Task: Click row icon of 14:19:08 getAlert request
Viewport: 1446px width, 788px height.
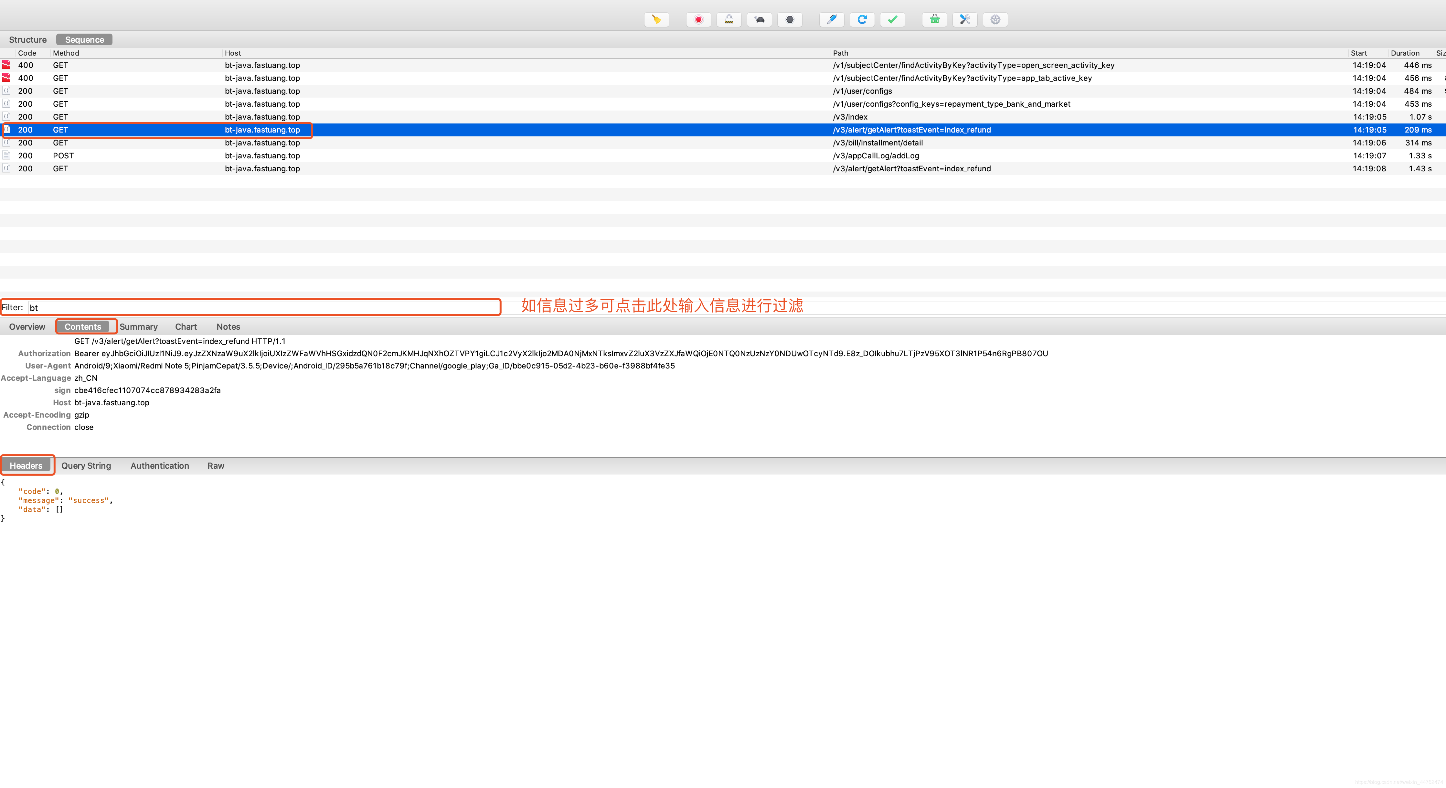Action: click(x=6, y=168)
